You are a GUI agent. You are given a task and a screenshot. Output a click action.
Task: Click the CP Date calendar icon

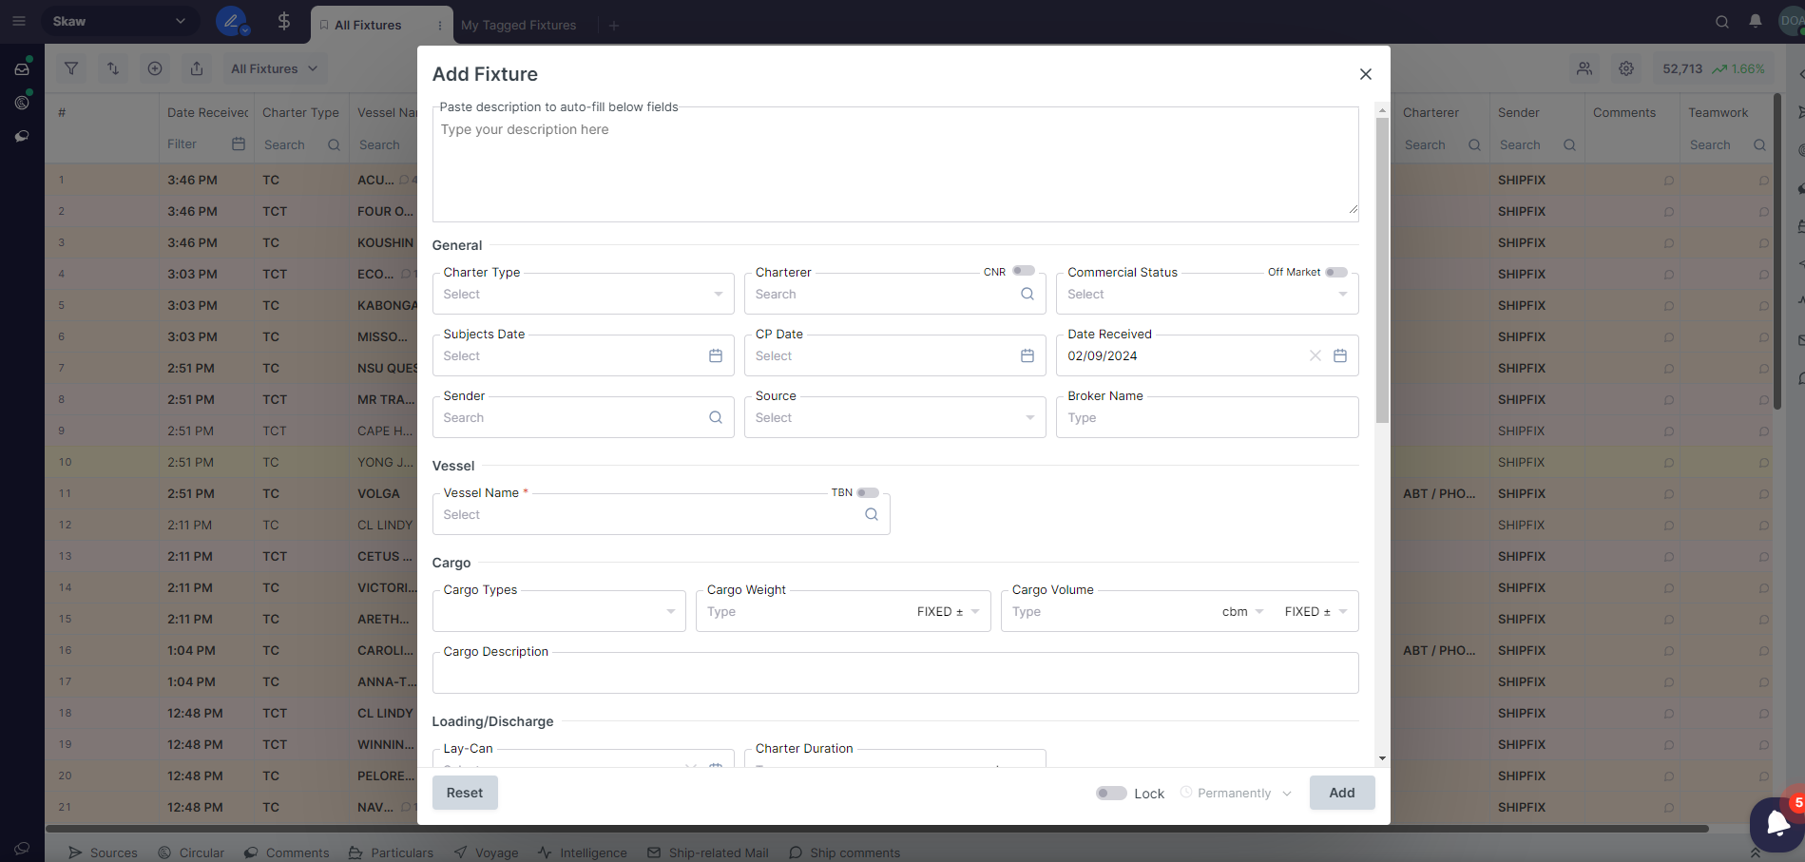(1027, 355)
